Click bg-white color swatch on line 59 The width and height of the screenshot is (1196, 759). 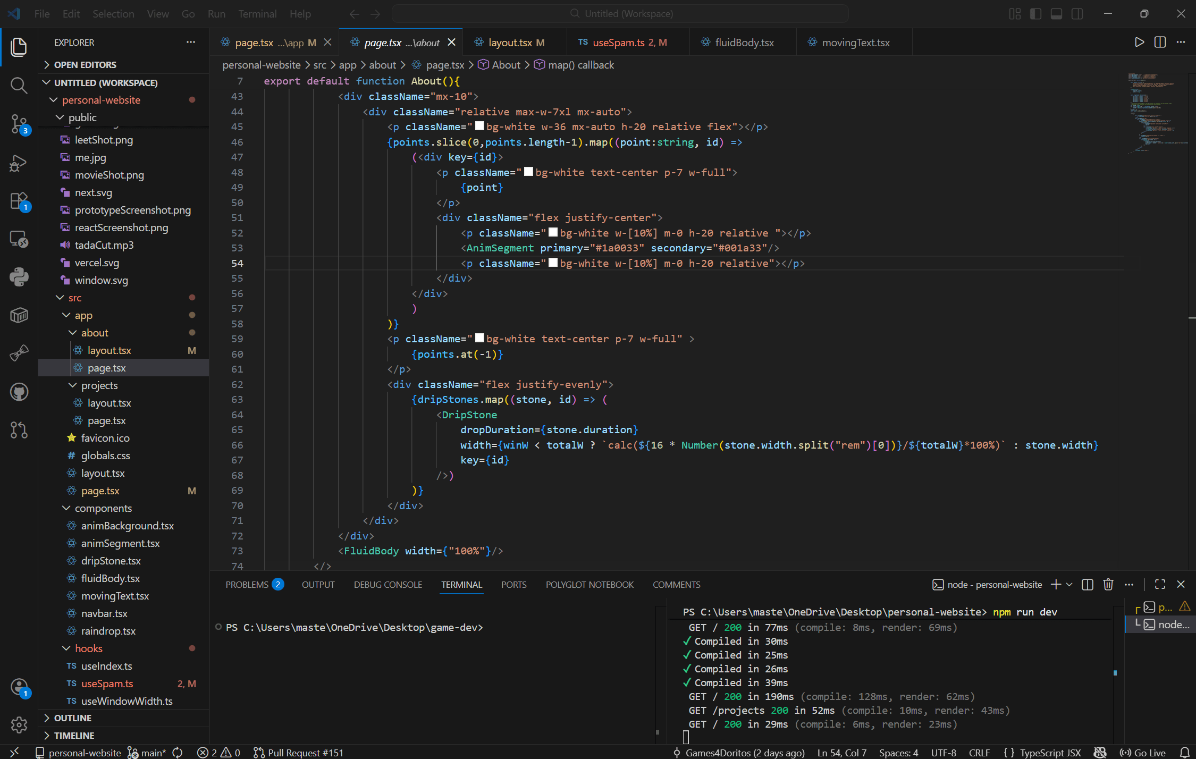[x=479, y=339]
